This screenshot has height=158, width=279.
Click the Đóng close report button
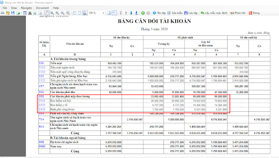(x=254, y=13)
